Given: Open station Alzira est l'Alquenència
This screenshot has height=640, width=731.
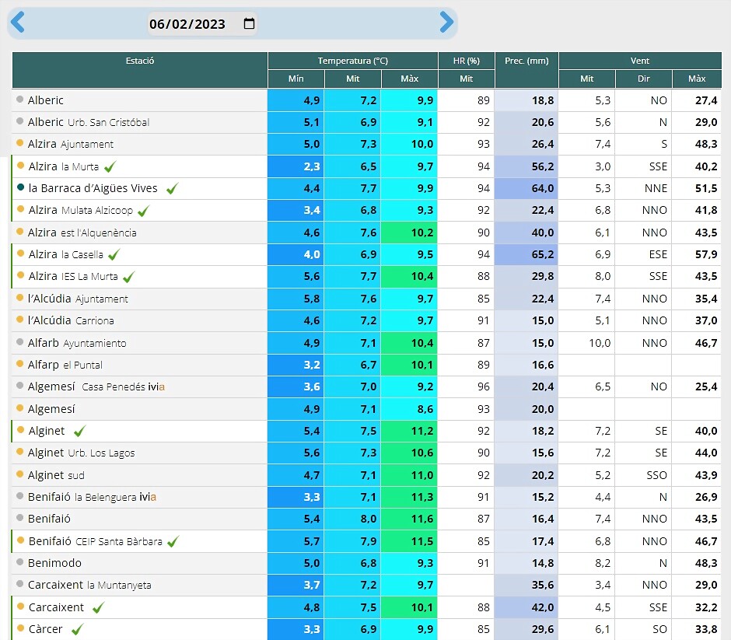Looking at the screenshot, I should click(82, 233).
